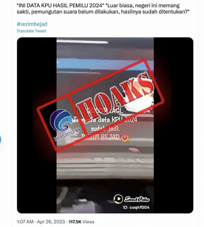This screenshot has width=204, height=227.
Task: Click the 'data KPU 2024' video caption
Action: (x=117, y=120)
